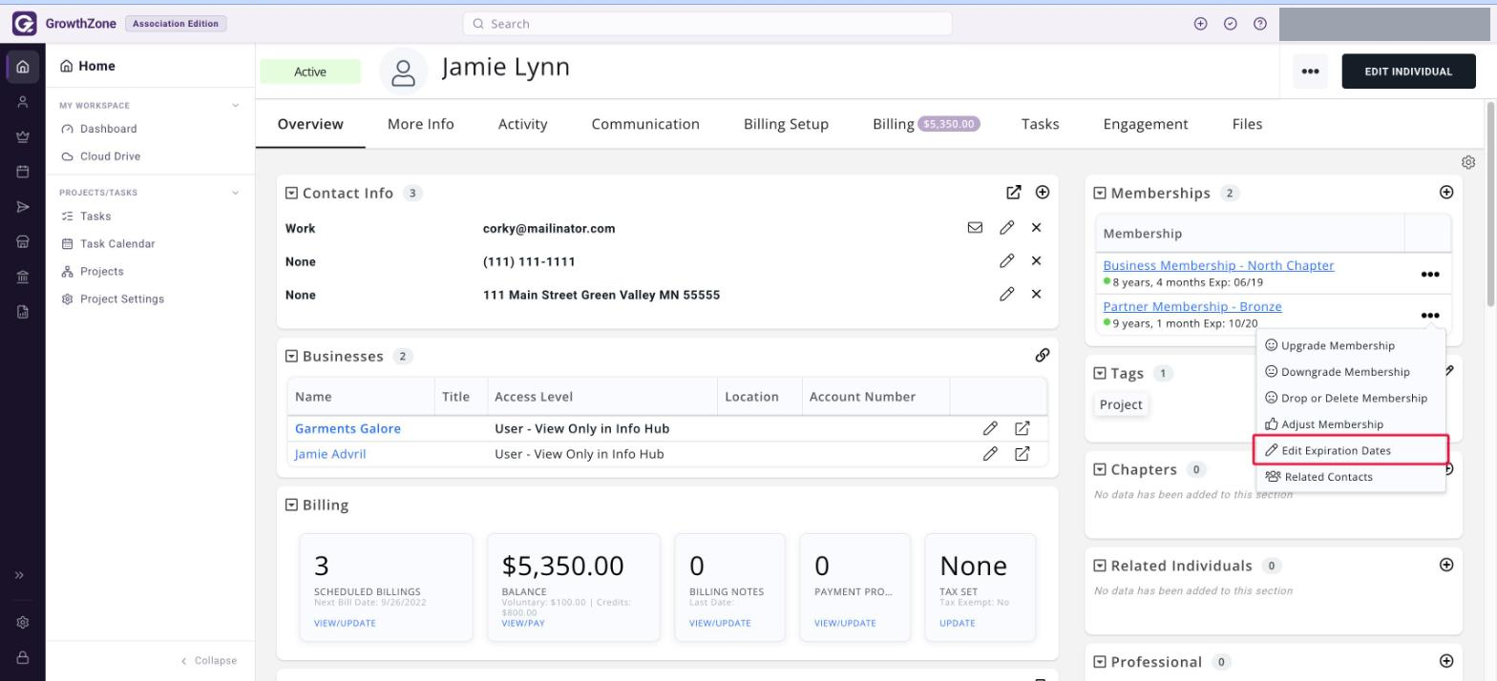The height and width of the screenshot is (681, 1497).
Task: Click the vertical page scrollbar
Action: (x=1490, y=205)
